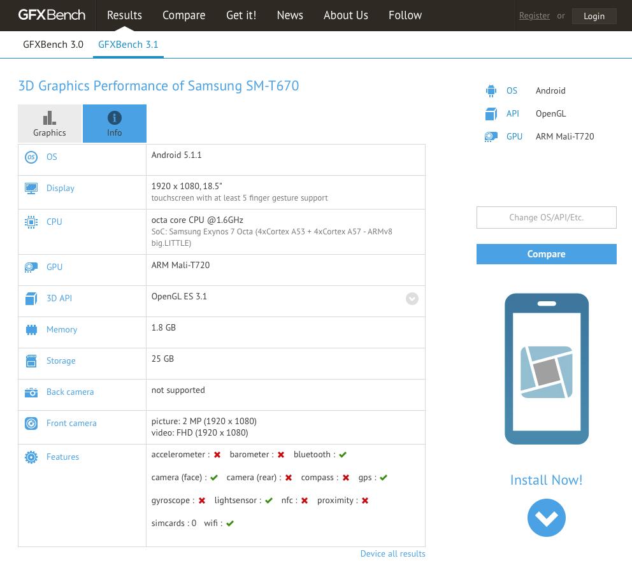Select the Info tab

[x=115, y=124]
